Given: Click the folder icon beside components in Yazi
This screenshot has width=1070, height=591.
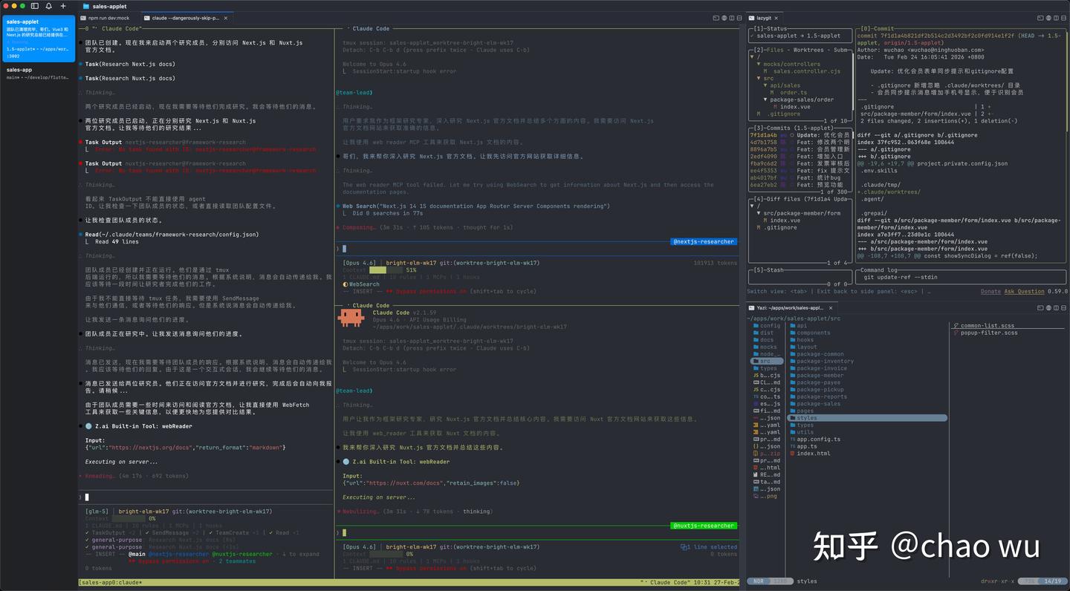Looking at the screenshot, I should 793,333.
